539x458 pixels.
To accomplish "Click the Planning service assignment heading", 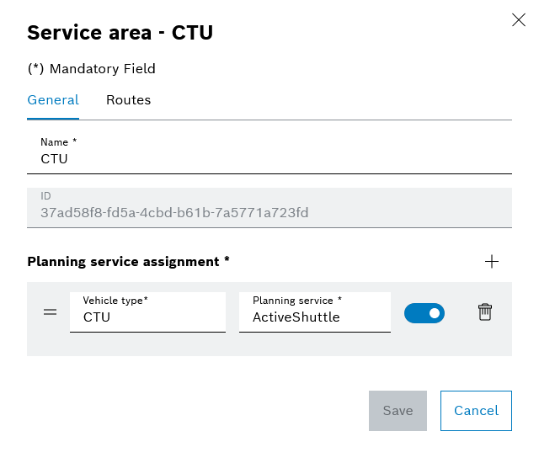I will (128, 262).
